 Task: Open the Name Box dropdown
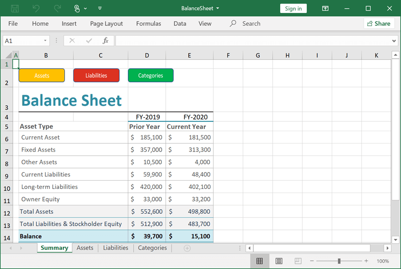[45, 41]
